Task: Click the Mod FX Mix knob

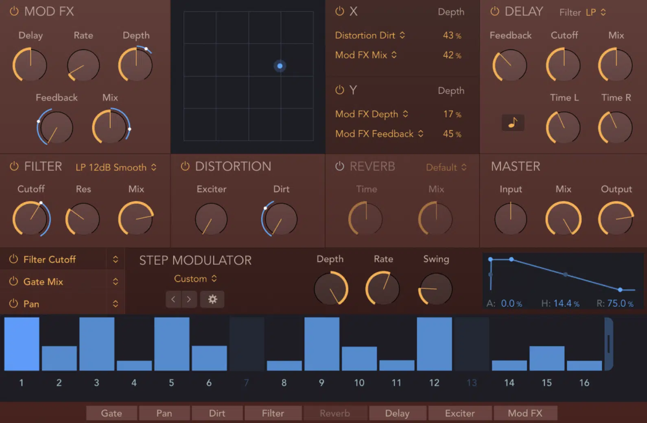Action: 110,127
